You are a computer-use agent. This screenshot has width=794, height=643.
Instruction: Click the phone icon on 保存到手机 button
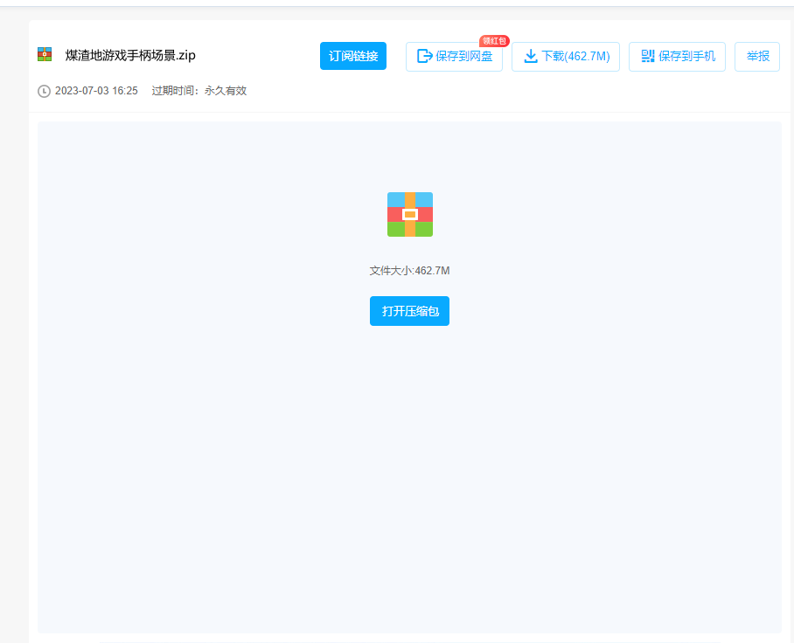(648, 55)
